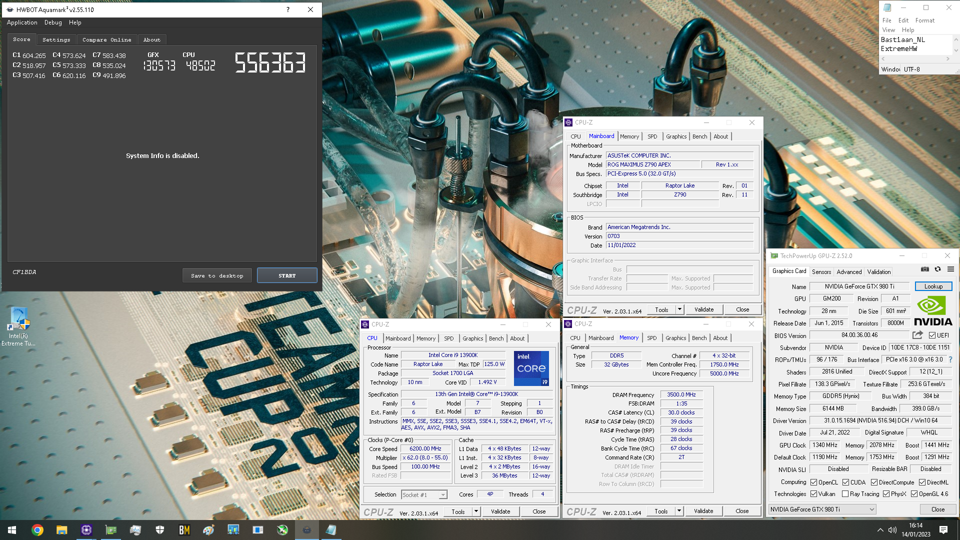Open the GPU-Z hamburger menu
Viewport: 960px width, 540px height.
[x=950, y=269]
